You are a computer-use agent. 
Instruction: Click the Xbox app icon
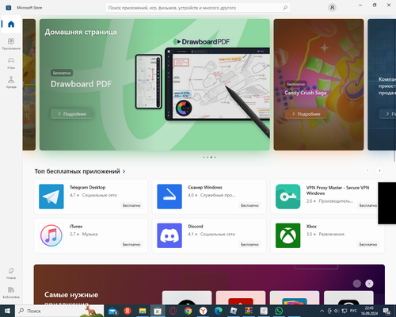point(288,235)
